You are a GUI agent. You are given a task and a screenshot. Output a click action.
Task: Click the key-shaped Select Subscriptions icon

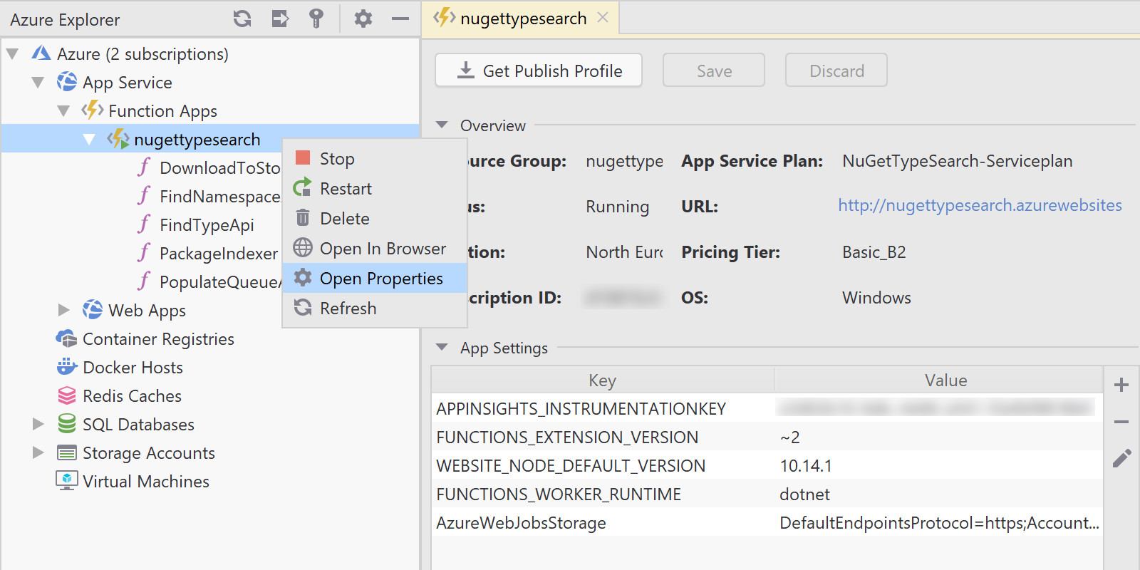(316, 19)
